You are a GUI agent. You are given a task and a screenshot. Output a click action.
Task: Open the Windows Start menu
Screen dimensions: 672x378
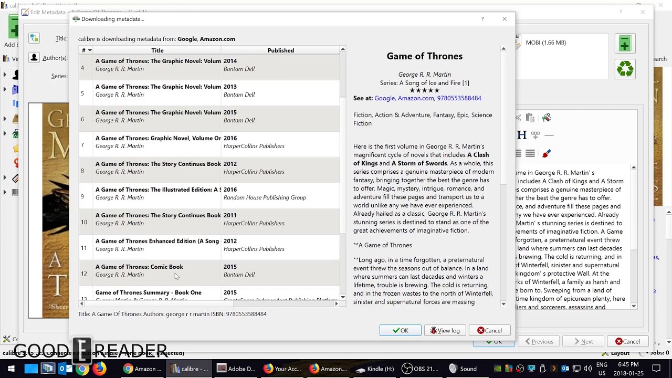pyautogui.click(x=11, y=369)
